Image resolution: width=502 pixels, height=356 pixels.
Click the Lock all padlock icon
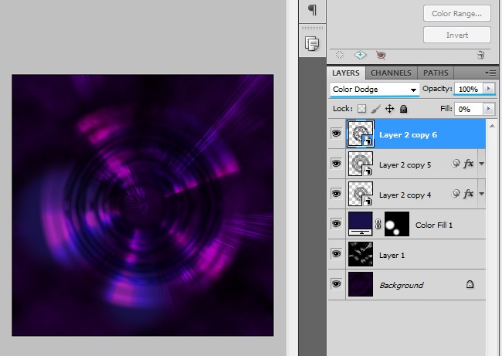pyautogui.click(x=403, y=110)
